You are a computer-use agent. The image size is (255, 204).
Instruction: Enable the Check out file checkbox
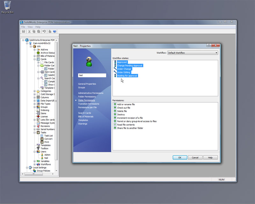pyautogui.click(x=115, y=108)
